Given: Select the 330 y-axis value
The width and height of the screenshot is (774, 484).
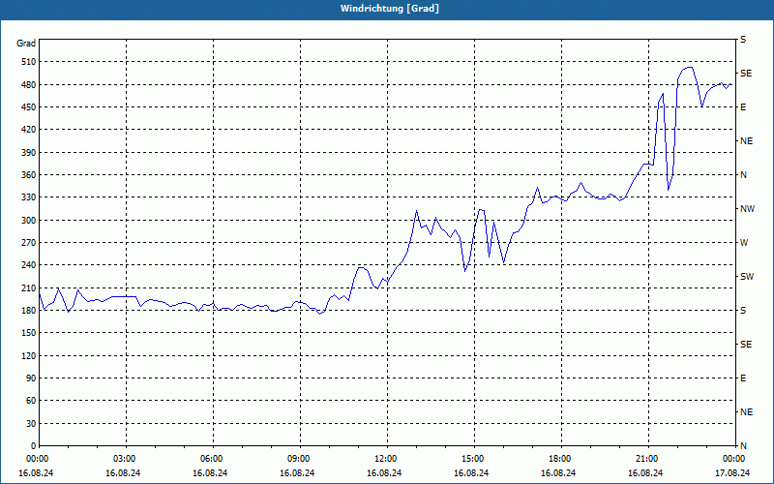Looking at the screenshot, I should tap(29, 197).
